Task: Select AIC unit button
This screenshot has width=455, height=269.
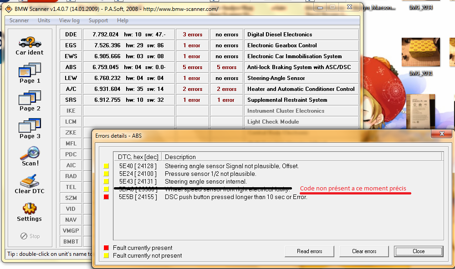Action: (x=71, y=165)
